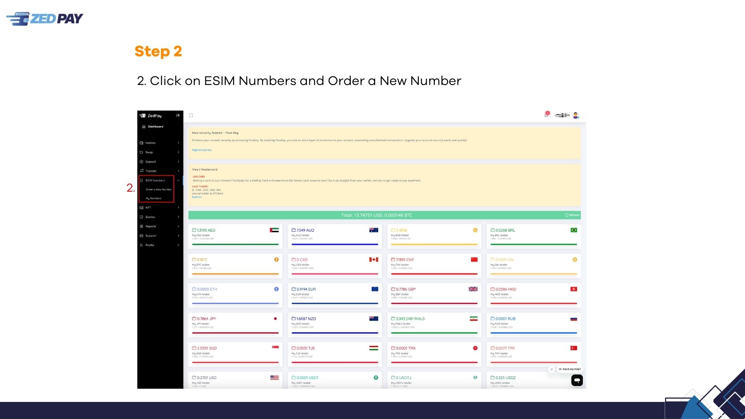Click the UK flag on GBP wallet
Screen dimensions: 745x419
473,289
